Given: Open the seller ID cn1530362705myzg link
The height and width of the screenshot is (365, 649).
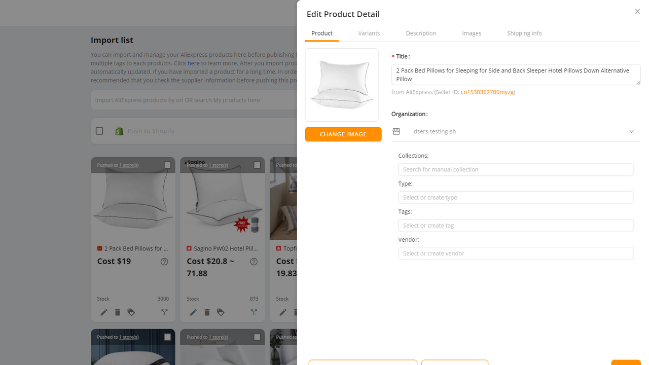Looking at the screenshot, I should point(487,92).
